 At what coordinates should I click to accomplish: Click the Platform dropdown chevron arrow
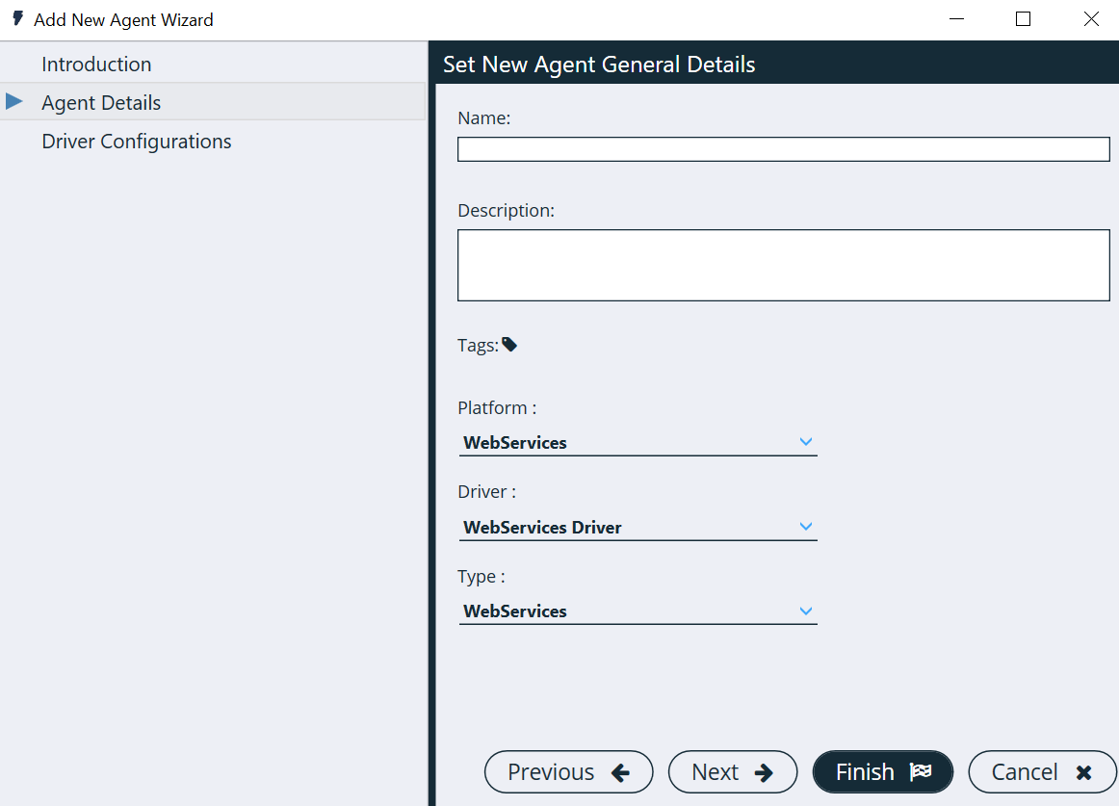coord(806,442)
